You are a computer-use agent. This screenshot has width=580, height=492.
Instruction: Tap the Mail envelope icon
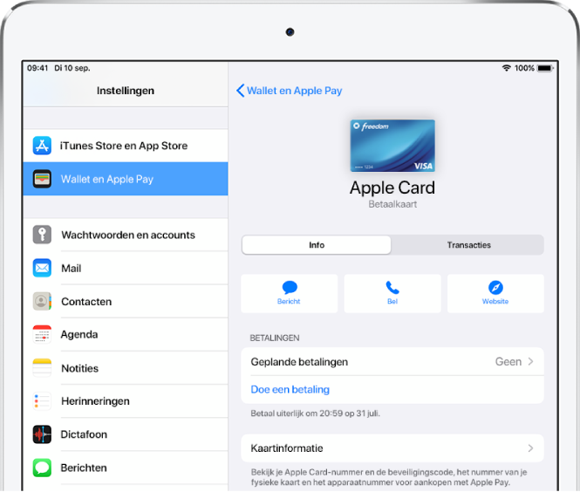tap(42, 268)
